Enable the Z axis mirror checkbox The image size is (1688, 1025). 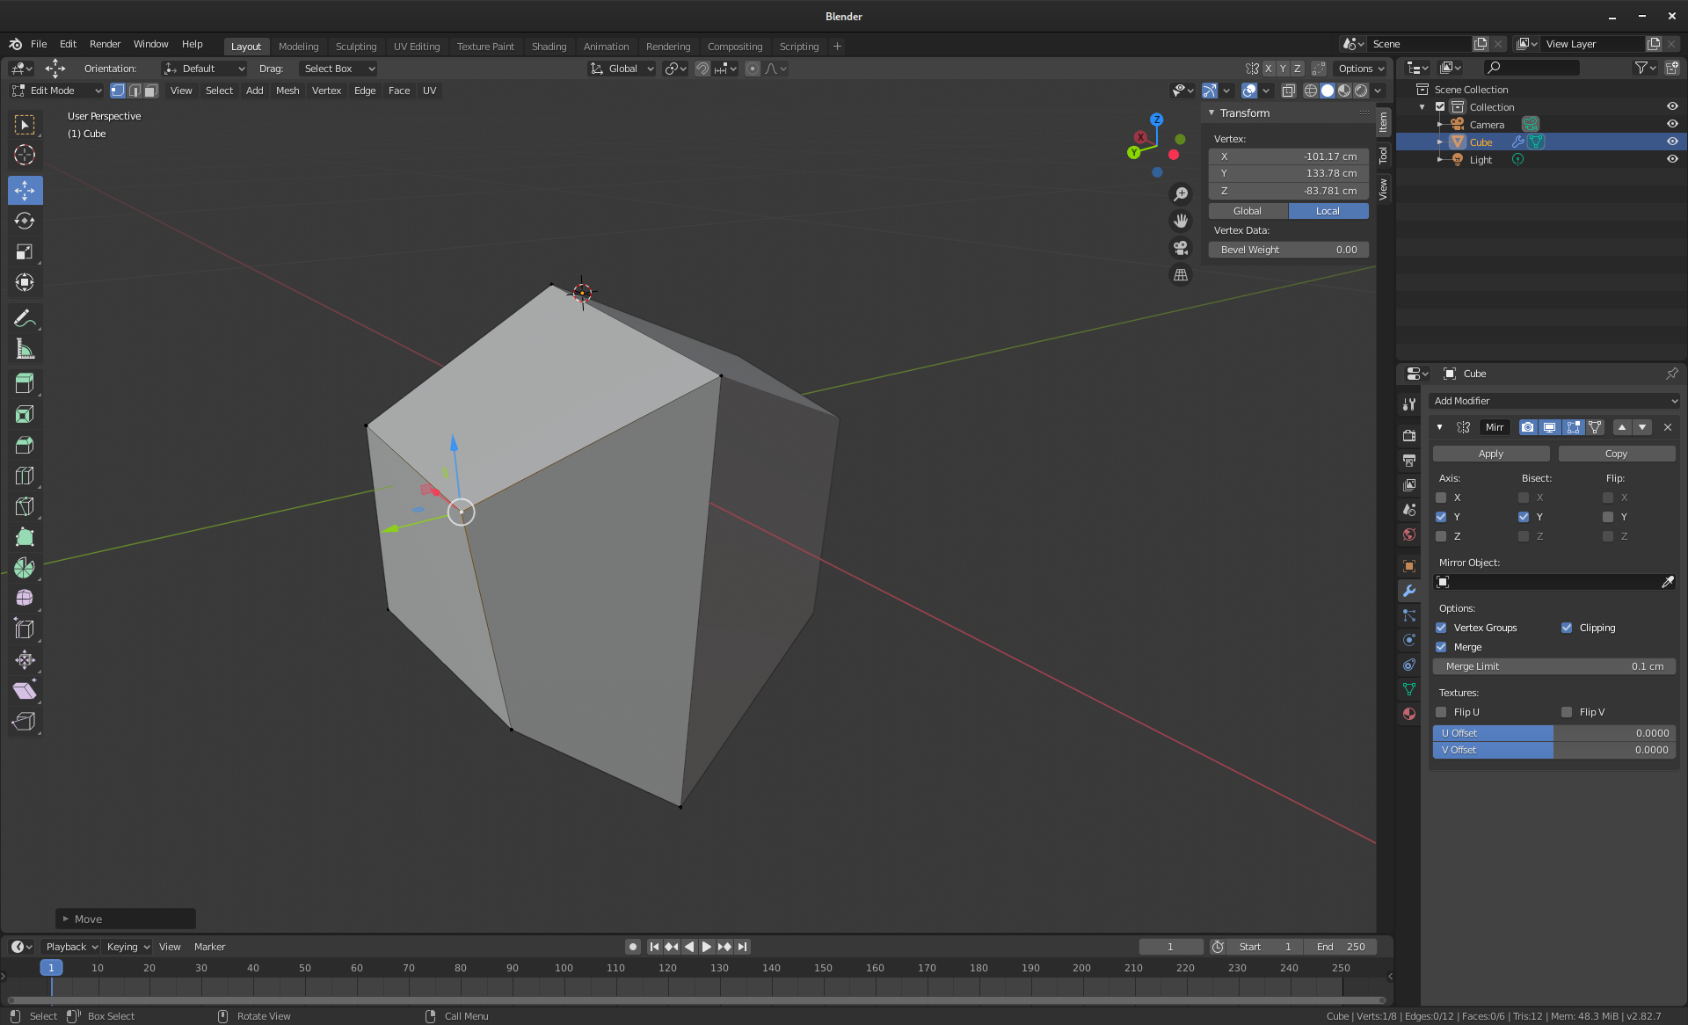click(x=1441, y=536)
